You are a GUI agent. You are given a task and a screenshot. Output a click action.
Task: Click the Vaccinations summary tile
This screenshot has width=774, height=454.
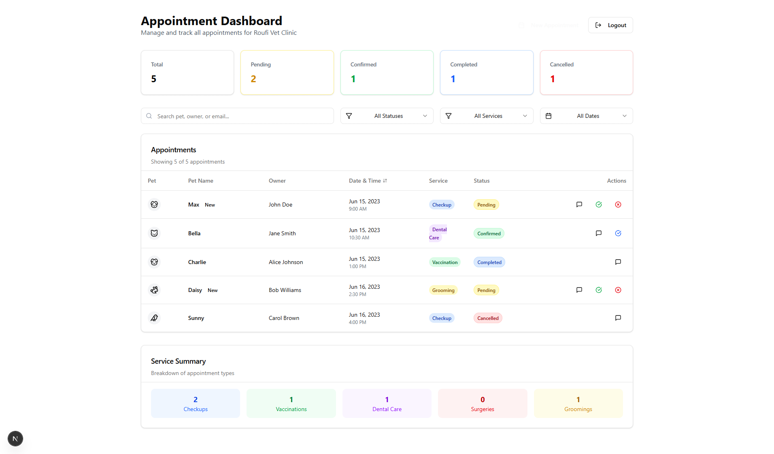coord(291,403)
